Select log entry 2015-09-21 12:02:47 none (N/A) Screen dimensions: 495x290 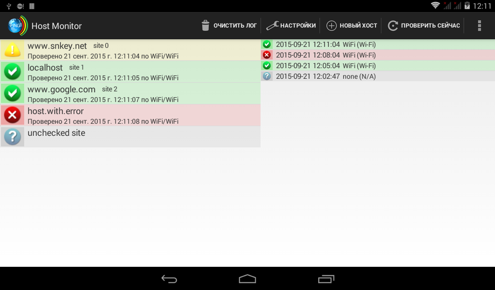tap(378, 76)
